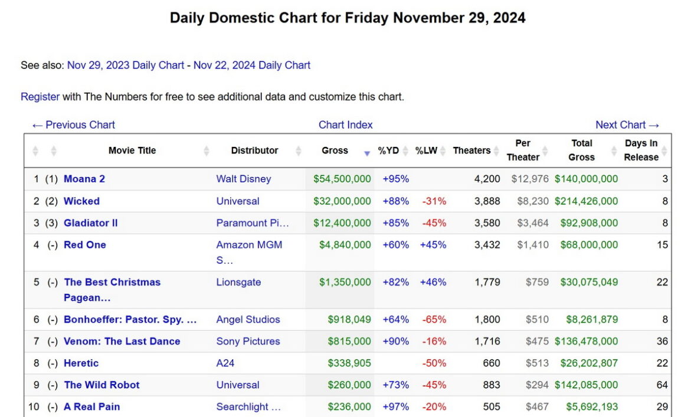Screen dimensions: 694x417
Task: Go to the Previous Chart
Action: (74, 125)
